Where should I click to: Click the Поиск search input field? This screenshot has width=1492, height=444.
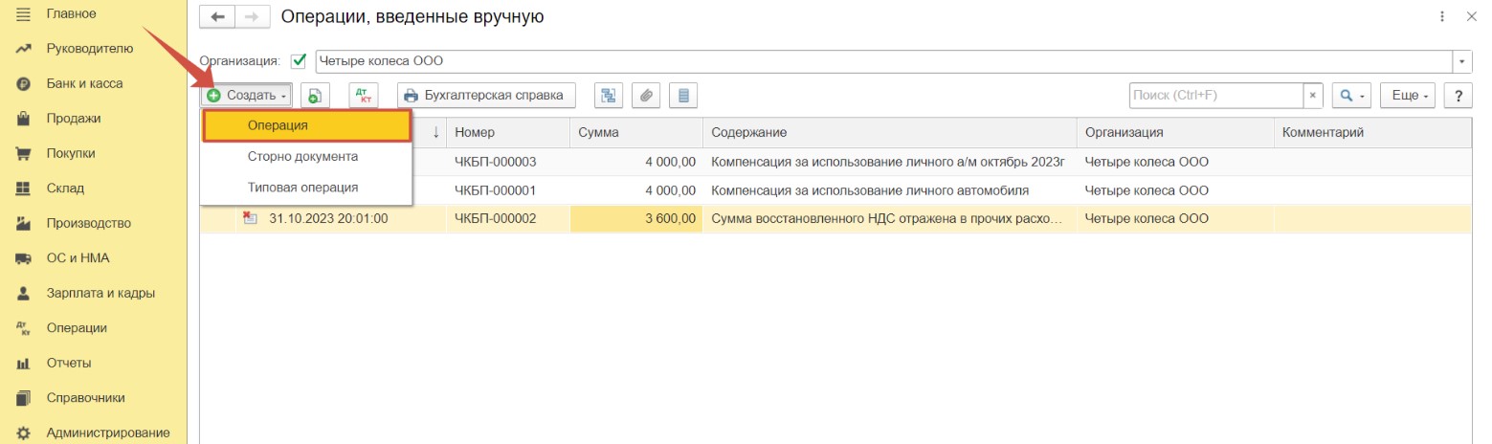tap(1216, 96)
